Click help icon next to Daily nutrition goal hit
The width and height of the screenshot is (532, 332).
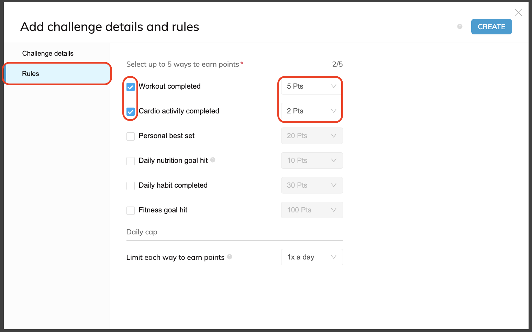pyautogui.click(x=213, y=160)
